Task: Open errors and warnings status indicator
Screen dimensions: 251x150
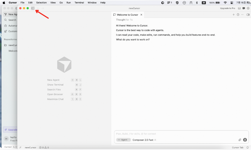Action: click(x=44, y=147)
